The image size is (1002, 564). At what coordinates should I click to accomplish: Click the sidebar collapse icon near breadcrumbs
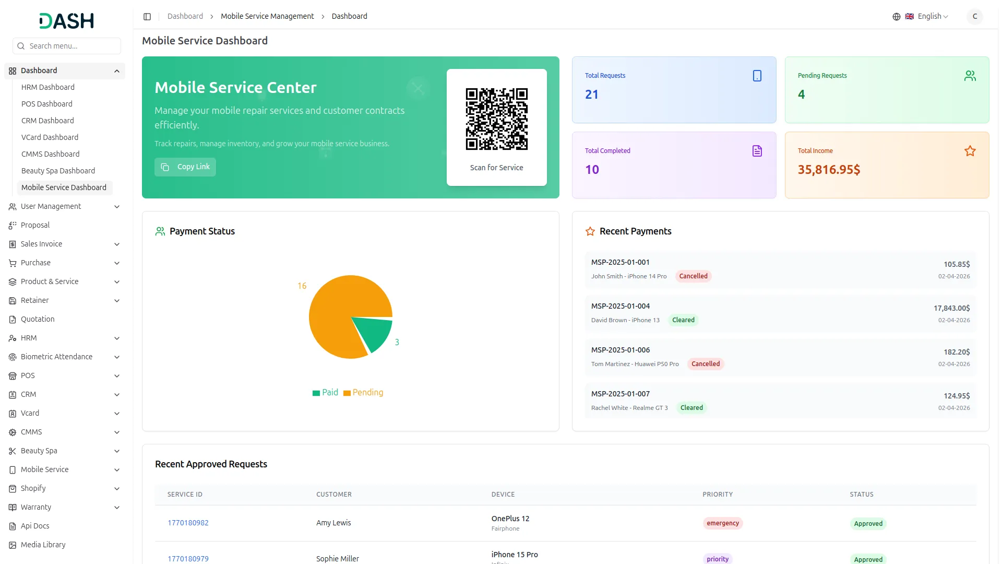(x=147, y=16)
